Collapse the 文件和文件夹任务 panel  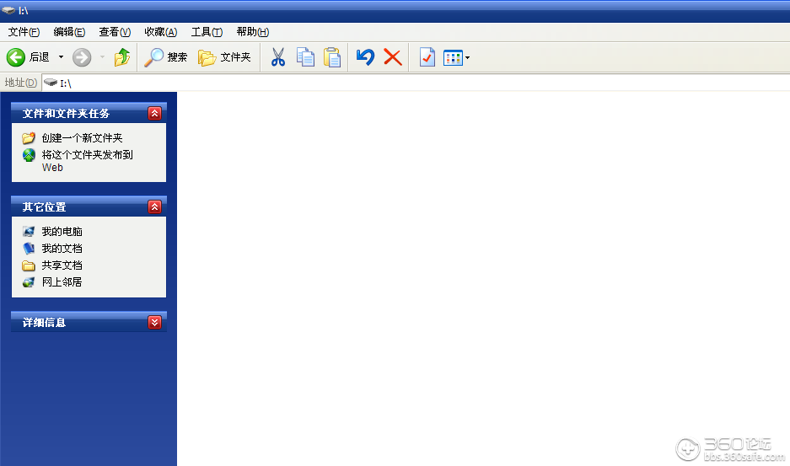pos(154,114)
